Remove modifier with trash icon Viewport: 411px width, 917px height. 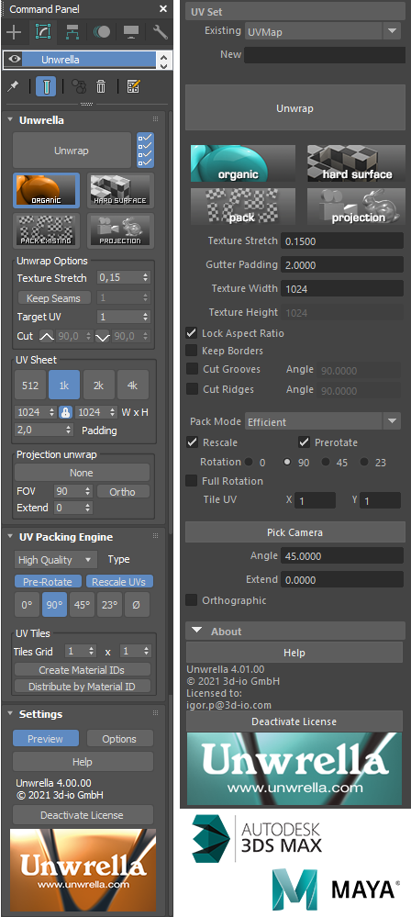tap(101, 86)
